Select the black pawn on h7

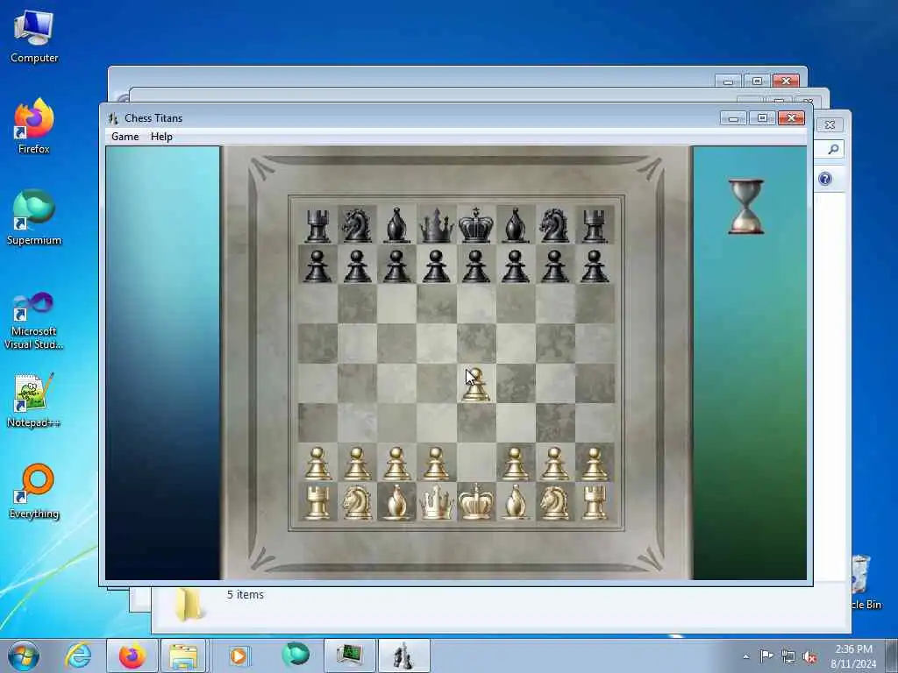point(595,266)
